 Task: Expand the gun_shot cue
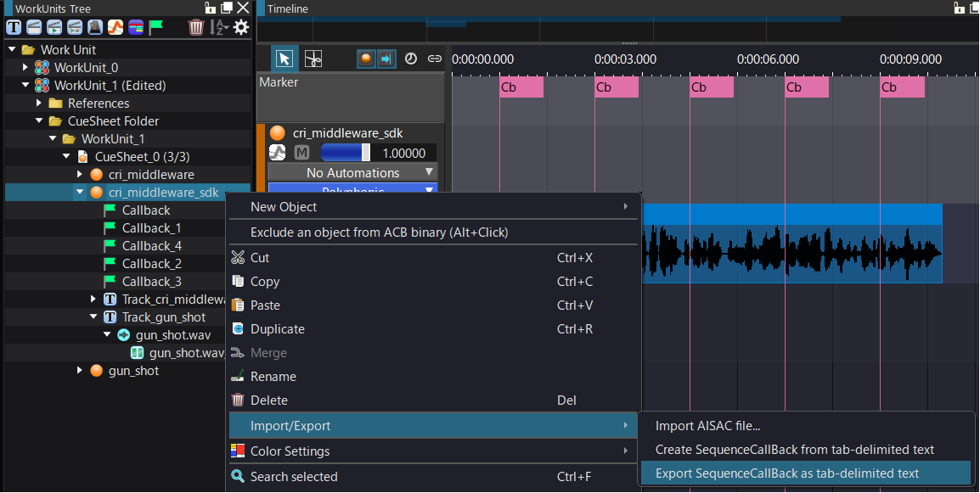click(x=79, y=371)
